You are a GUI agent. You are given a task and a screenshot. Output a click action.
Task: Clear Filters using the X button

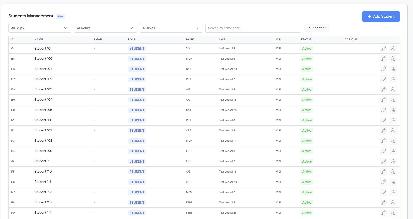316,28
